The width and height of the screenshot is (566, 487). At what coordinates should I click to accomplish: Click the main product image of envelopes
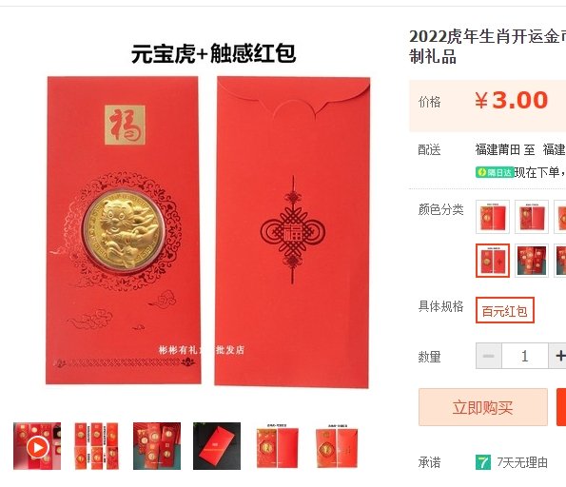pos(208,231)
